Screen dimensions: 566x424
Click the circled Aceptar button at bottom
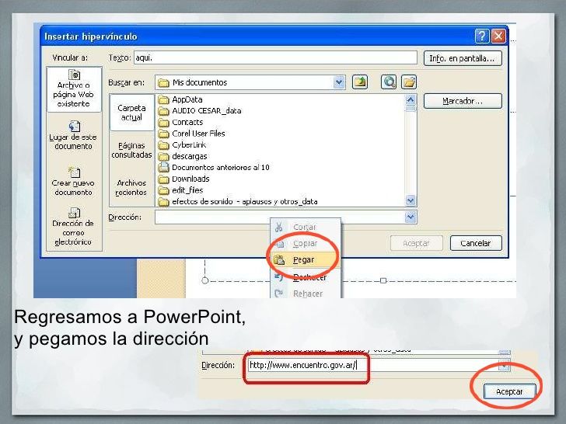coord(509,391)
